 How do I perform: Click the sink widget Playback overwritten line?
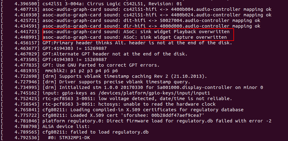(136, 32)
